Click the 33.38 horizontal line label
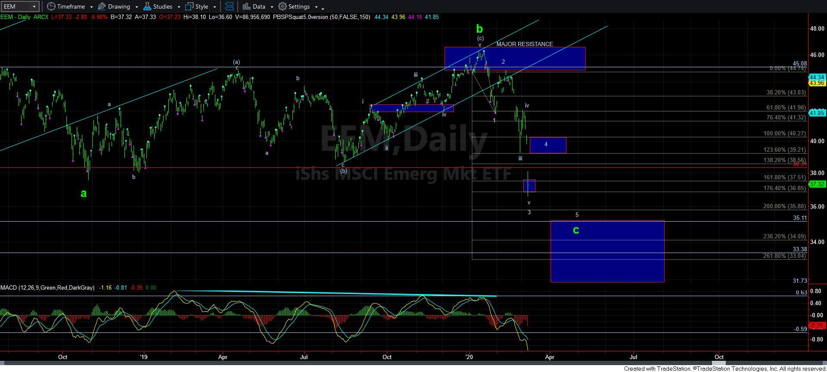 pyautogui.click(x=800, y=249)
